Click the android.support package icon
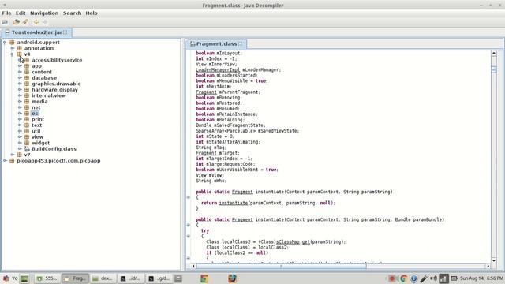The height and width of the screenshot is (284, 505). (12, 42)
